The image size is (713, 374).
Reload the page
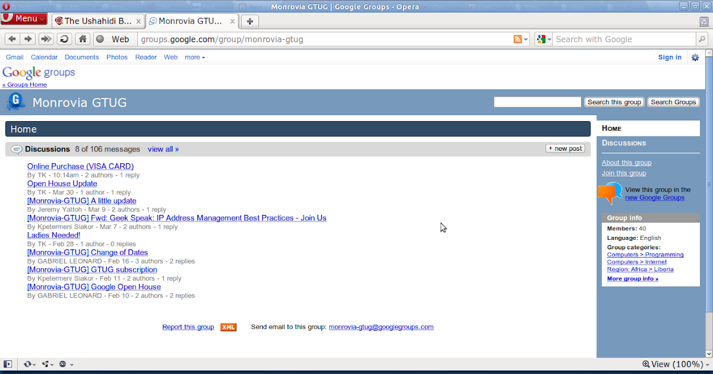64,39
